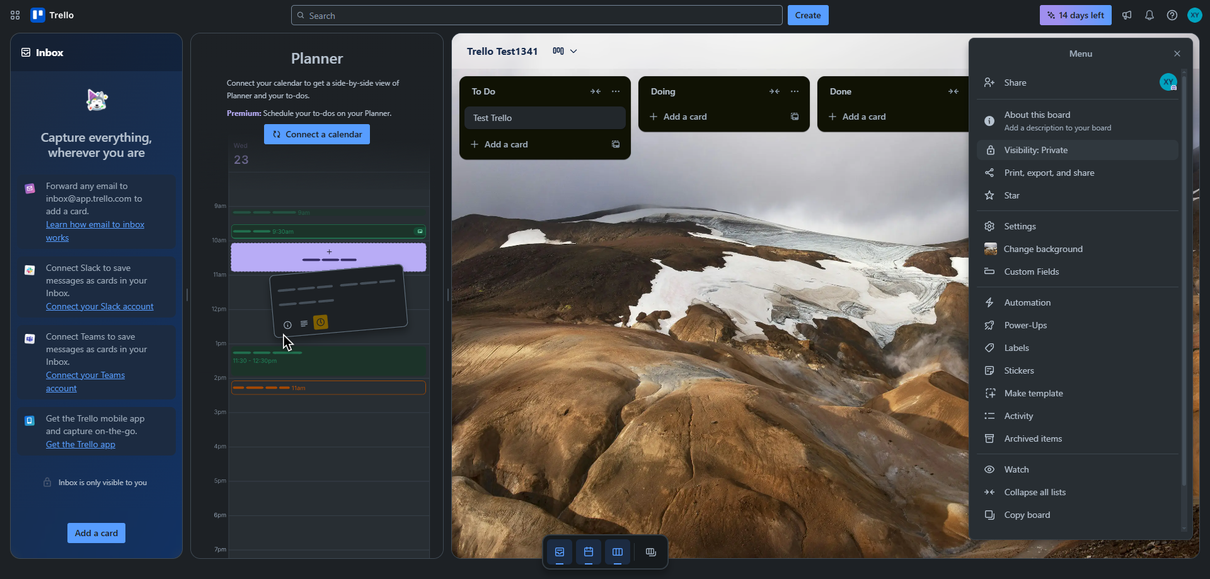Viewport: 1210px width, 579px height.
Task: Click the board view icon next to title
Action: (558, 51)
